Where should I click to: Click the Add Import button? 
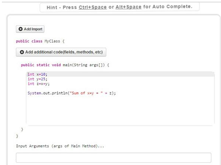click(x=30, y=29)
